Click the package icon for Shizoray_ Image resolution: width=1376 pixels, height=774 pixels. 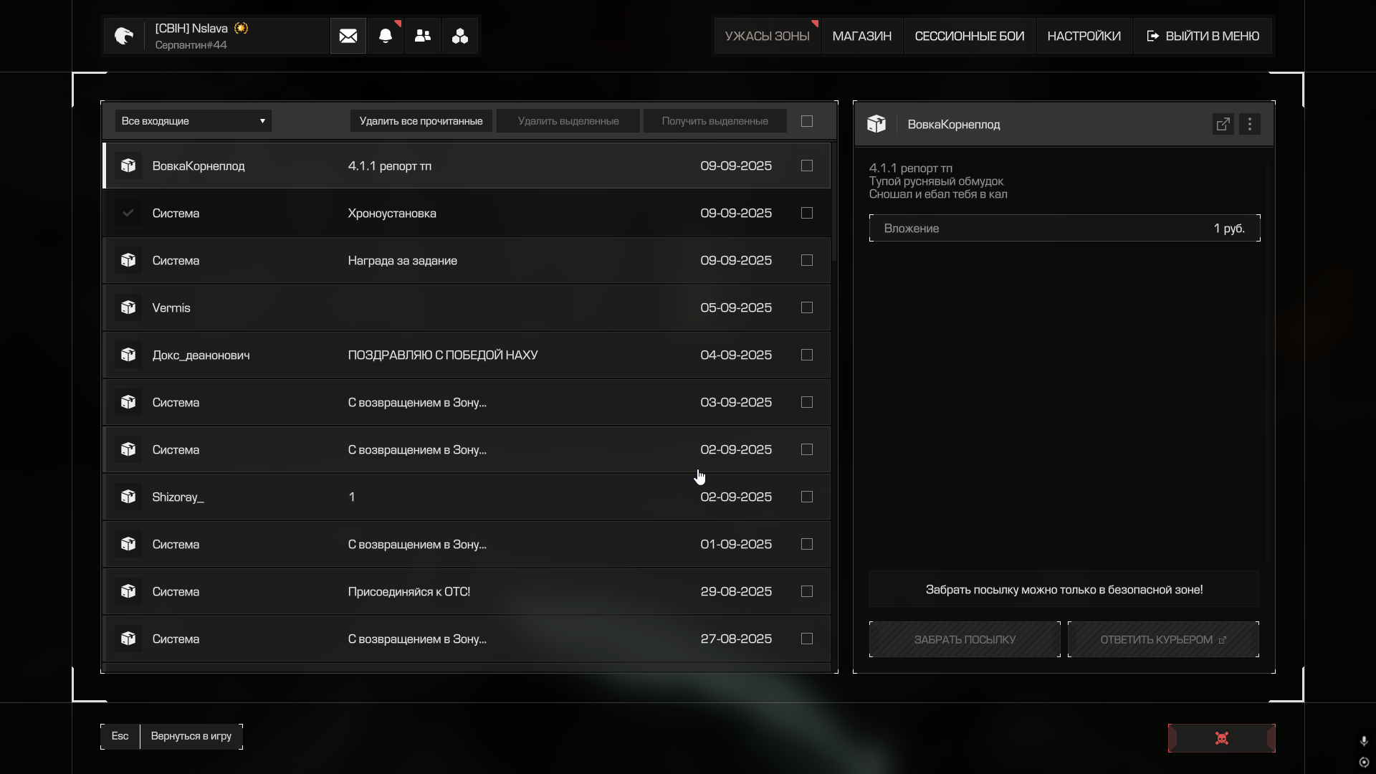128,497
